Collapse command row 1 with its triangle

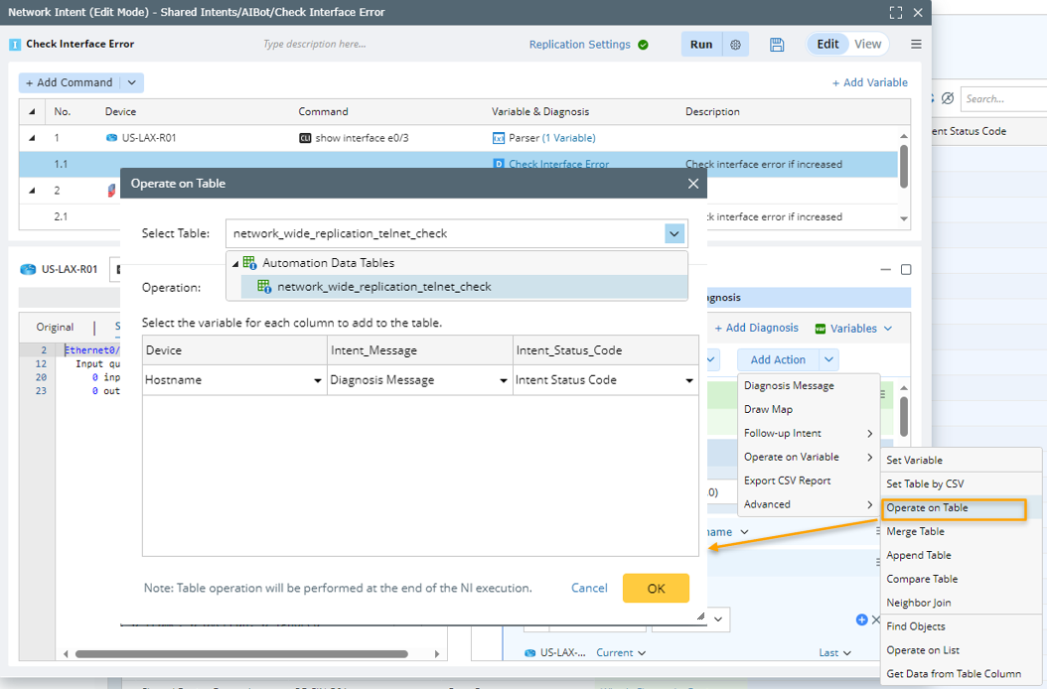[31, 138]
